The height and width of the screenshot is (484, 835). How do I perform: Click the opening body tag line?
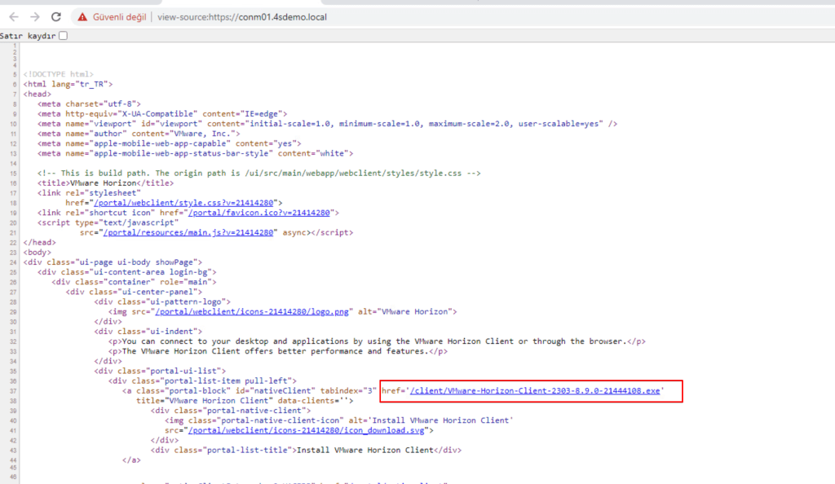[x=38, y=252]
